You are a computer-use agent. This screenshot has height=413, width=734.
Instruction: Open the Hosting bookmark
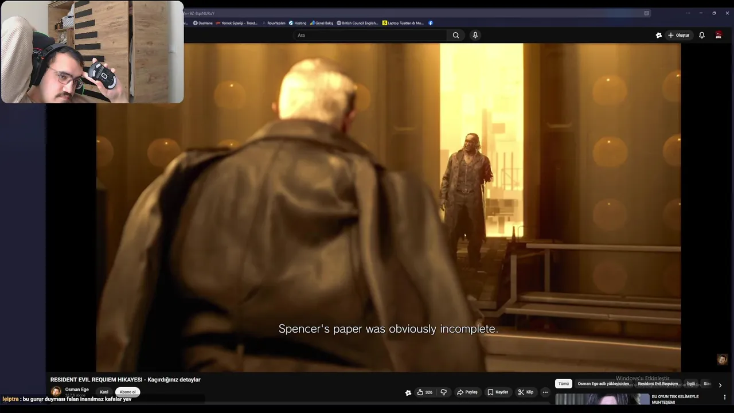coord(298,23)
